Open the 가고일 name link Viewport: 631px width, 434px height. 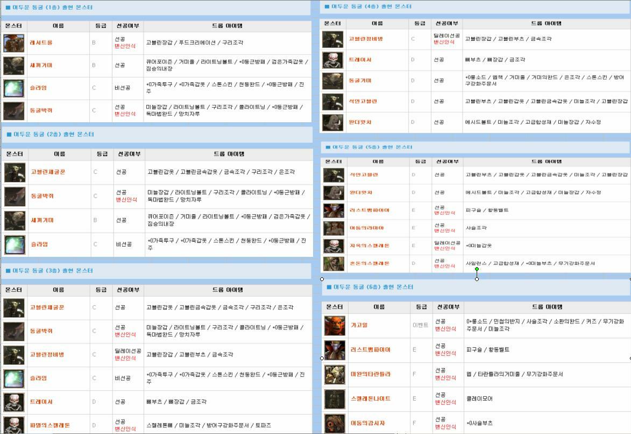(359, 325)
